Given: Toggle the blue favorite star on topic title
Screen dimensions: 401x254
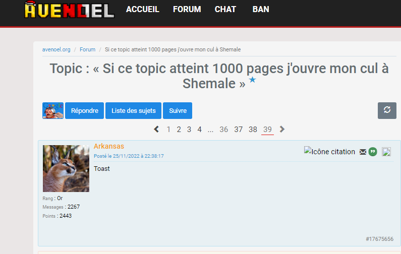Looking at the screenshot, I should pyautogui.click(x=252, y=80).
